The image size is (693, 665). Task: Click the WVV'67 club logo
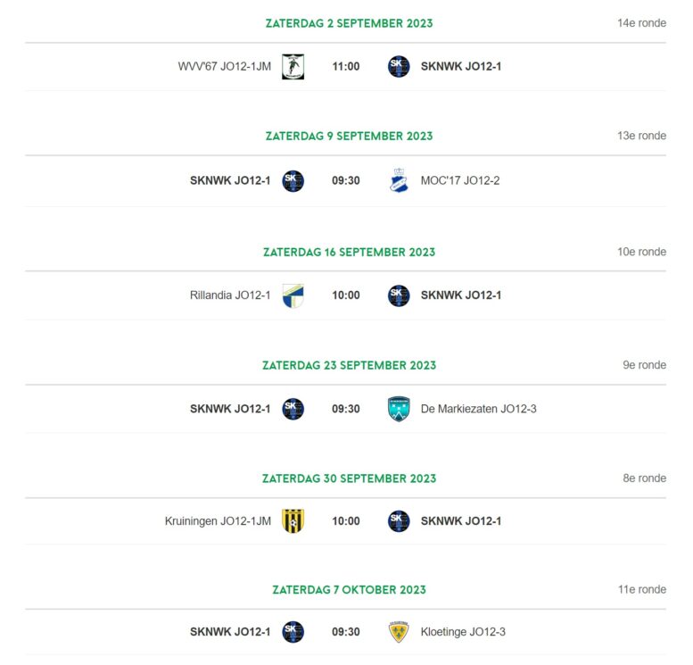click(293, 67)
